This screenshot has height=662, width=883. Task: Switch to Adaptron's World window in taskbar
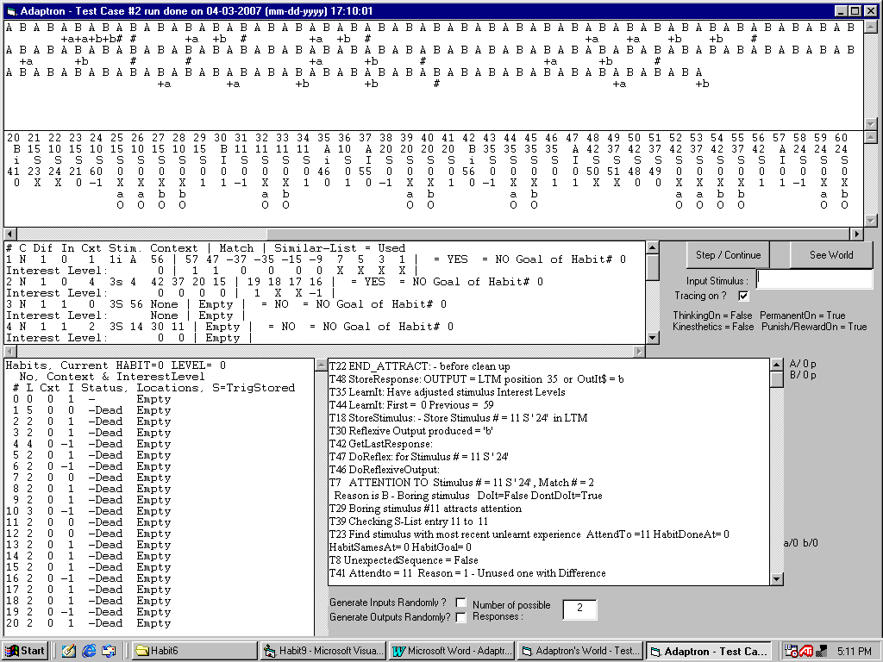click(580, 651)
